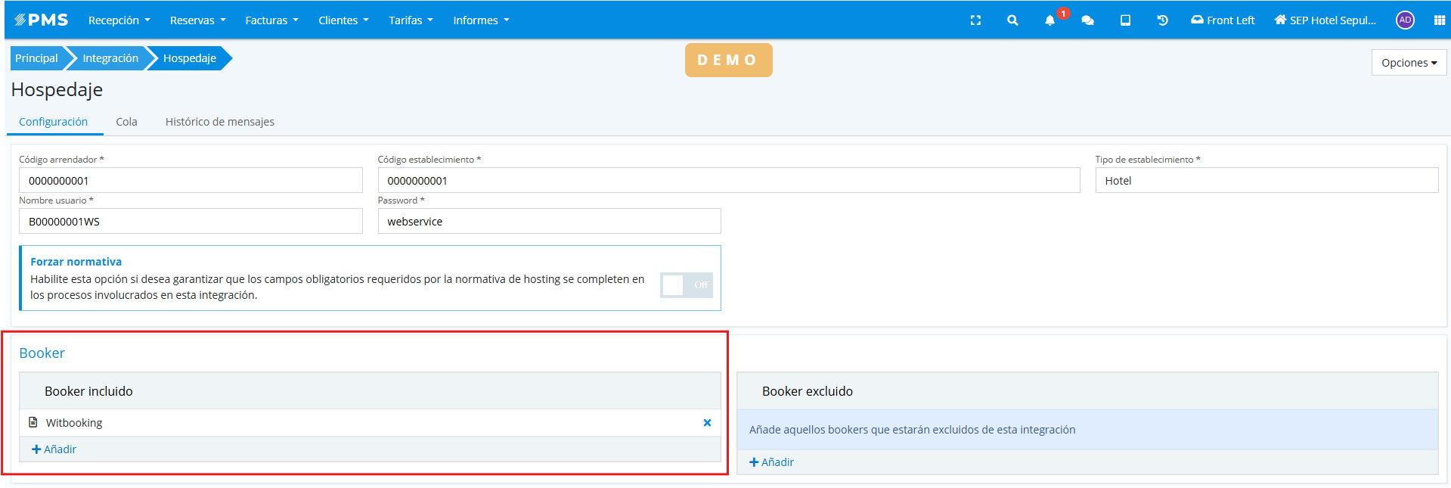Screen dimensions: 1451x488
Task: Add a booker under Booker excluido
Action: pyautogui.click(x=772, y=462)
